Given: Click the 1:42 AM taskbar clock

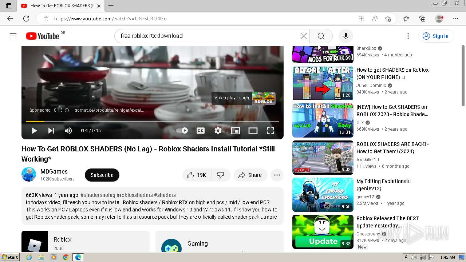Looking at the screenshot, I should [447, 257].
